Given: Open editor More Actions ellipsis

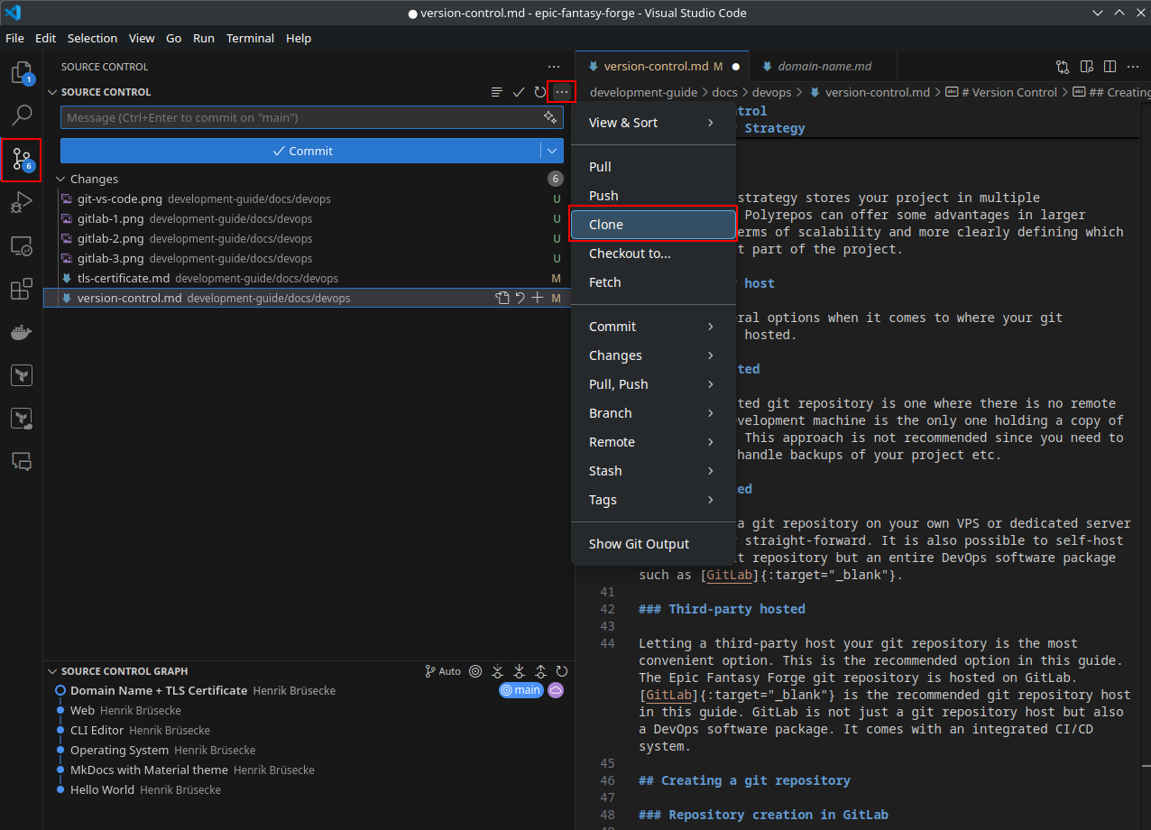Looking at the screenshot, I should click(x=1134, y=66).
